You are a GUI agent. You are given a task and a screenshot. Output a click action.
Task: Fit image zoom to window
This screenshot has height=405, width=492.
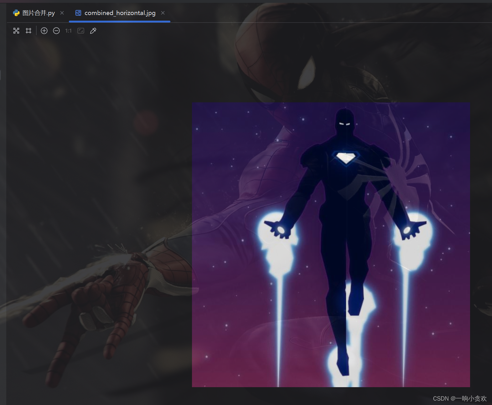tap(81, 31)
